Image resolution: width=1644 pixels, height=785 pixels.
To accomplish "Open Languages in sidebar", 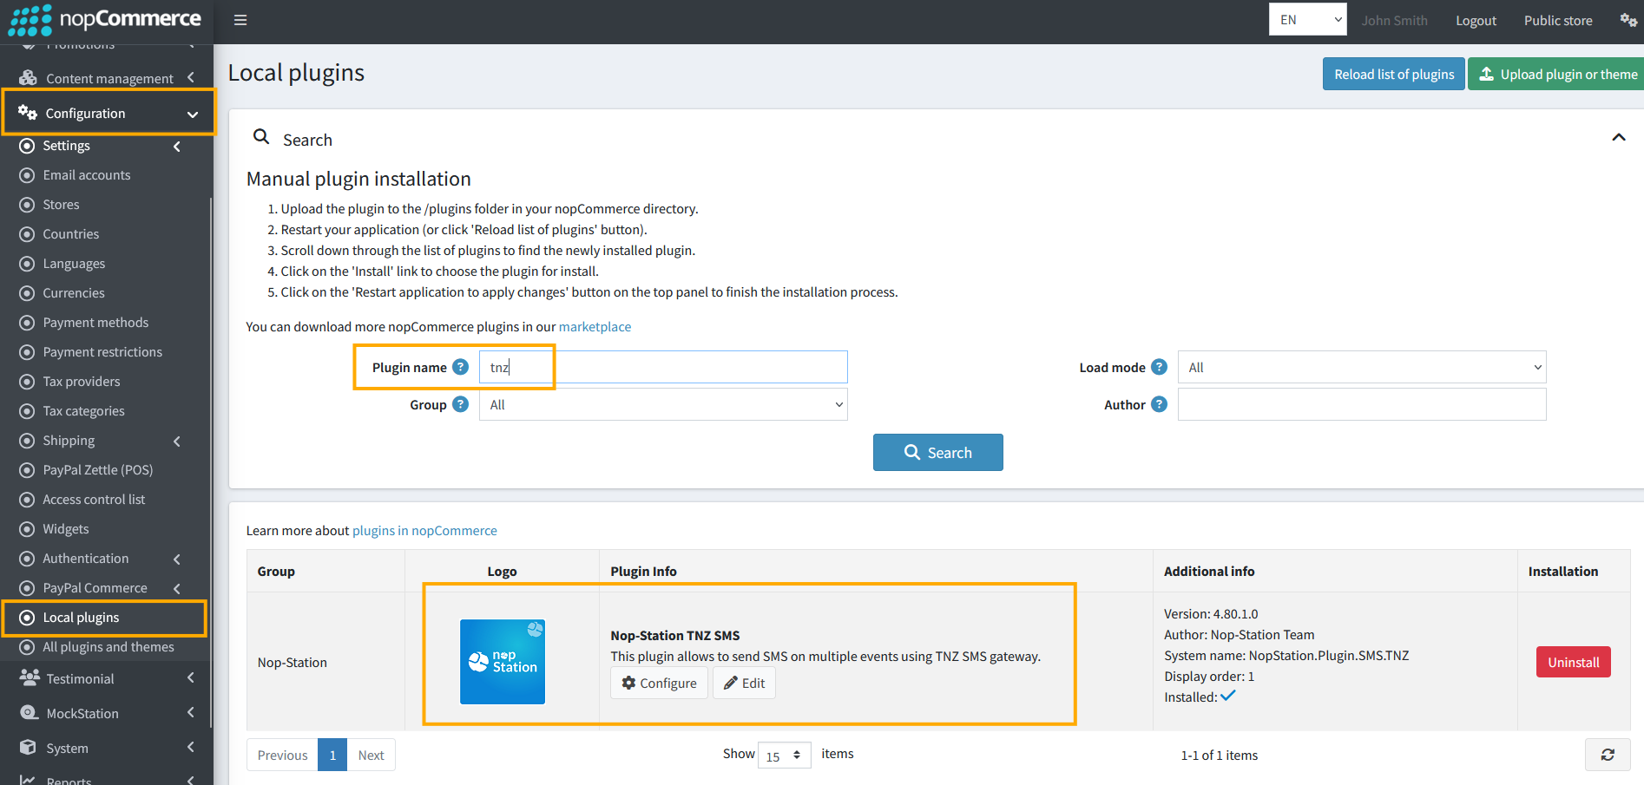I will 74,264.
